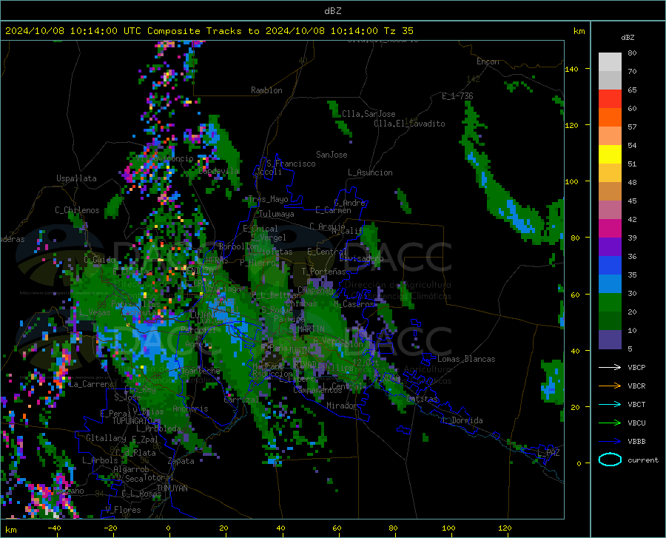This screenshot has width=666, height=538.
Task: Click the 'TUNUYAN' map label
Action: (172, 488)
